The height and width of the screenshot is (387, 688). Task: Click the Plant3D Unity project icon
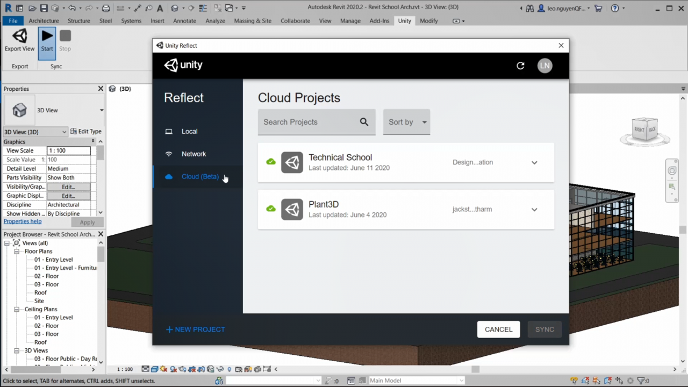292,209
